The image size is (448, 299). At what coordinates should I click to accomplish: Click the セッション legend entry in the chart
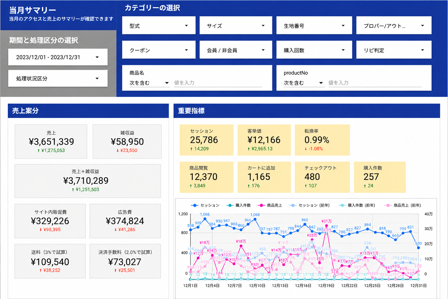205,205
